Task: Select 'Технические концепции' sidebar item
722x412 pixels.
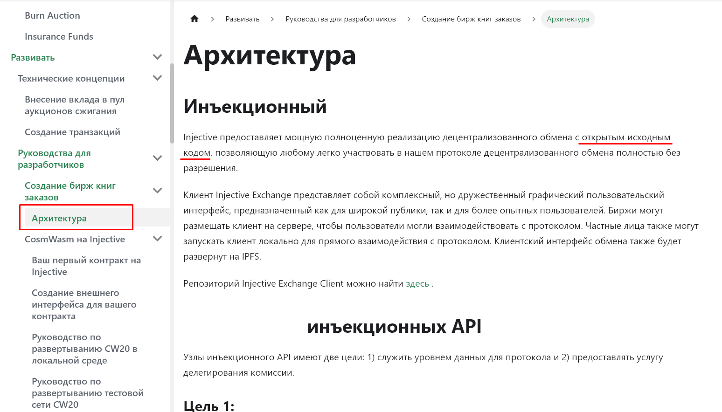Action: coord(71,78)
